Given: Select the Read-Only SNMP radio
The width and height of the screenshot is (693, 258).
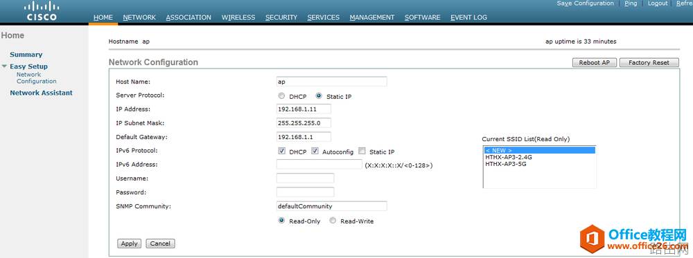Looking at the screenshot, I should [x=281, y=221].
